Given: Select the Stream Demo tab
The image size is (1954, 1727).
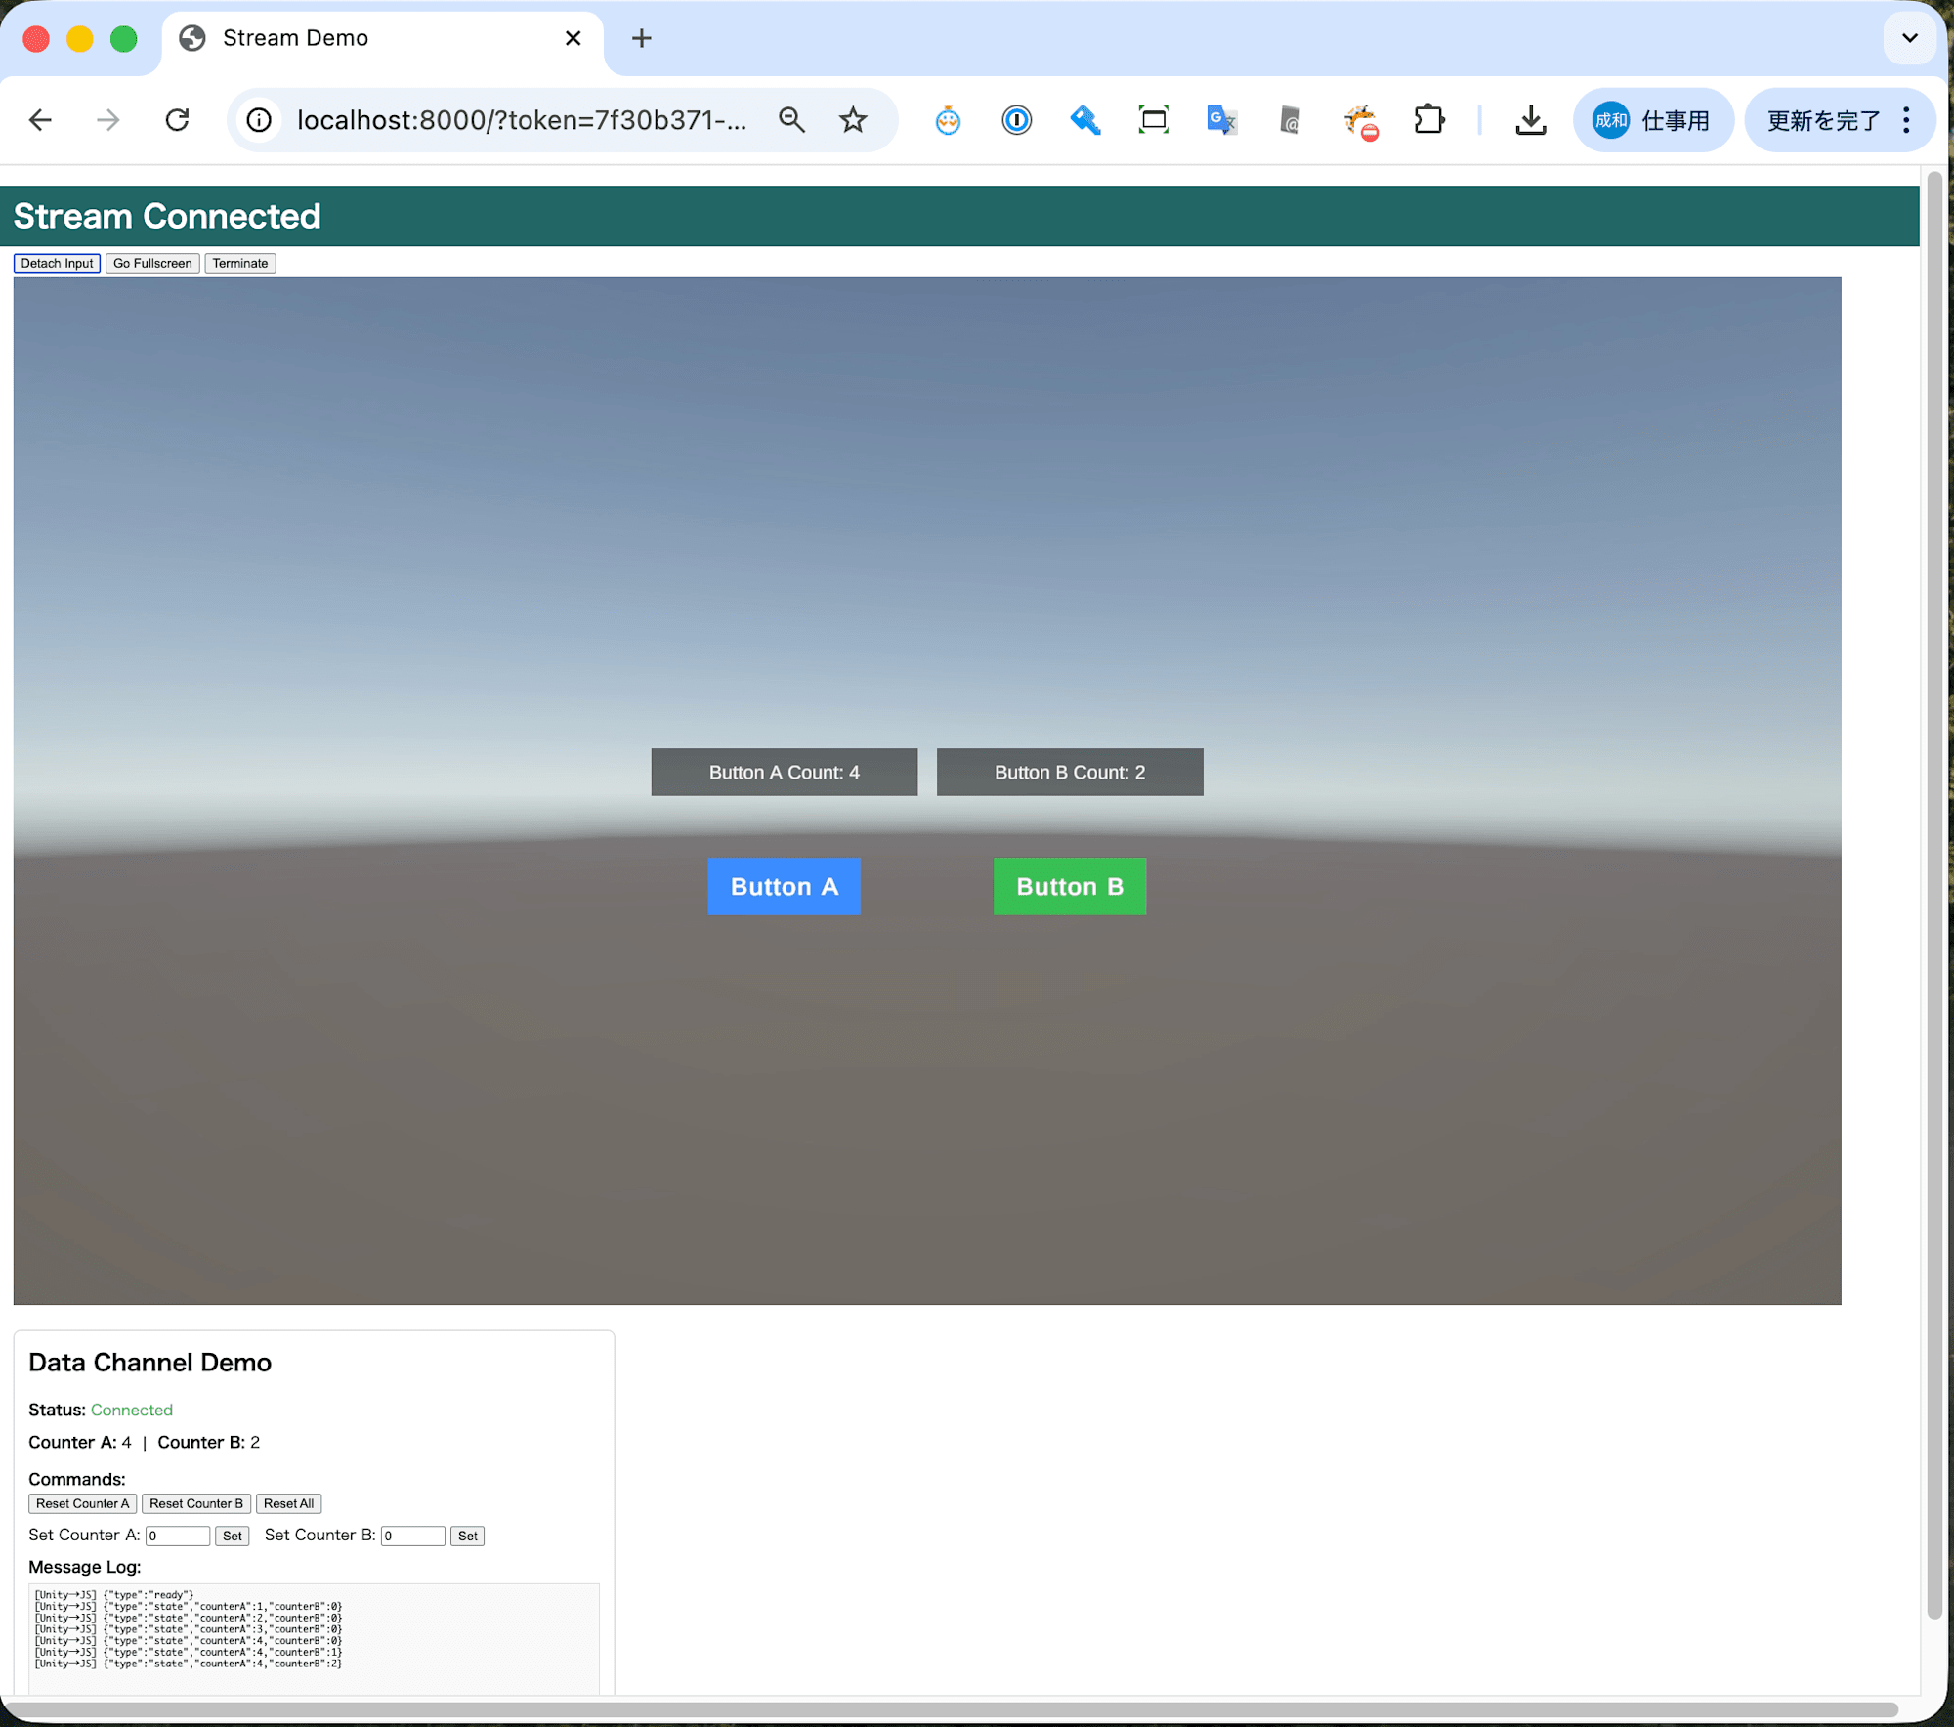Looking at the screenshot, I should (371, 38).
